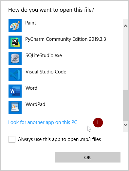The image size is (129, 171).
Task: Select the WordPad app icon
Action: pos(15,107)
